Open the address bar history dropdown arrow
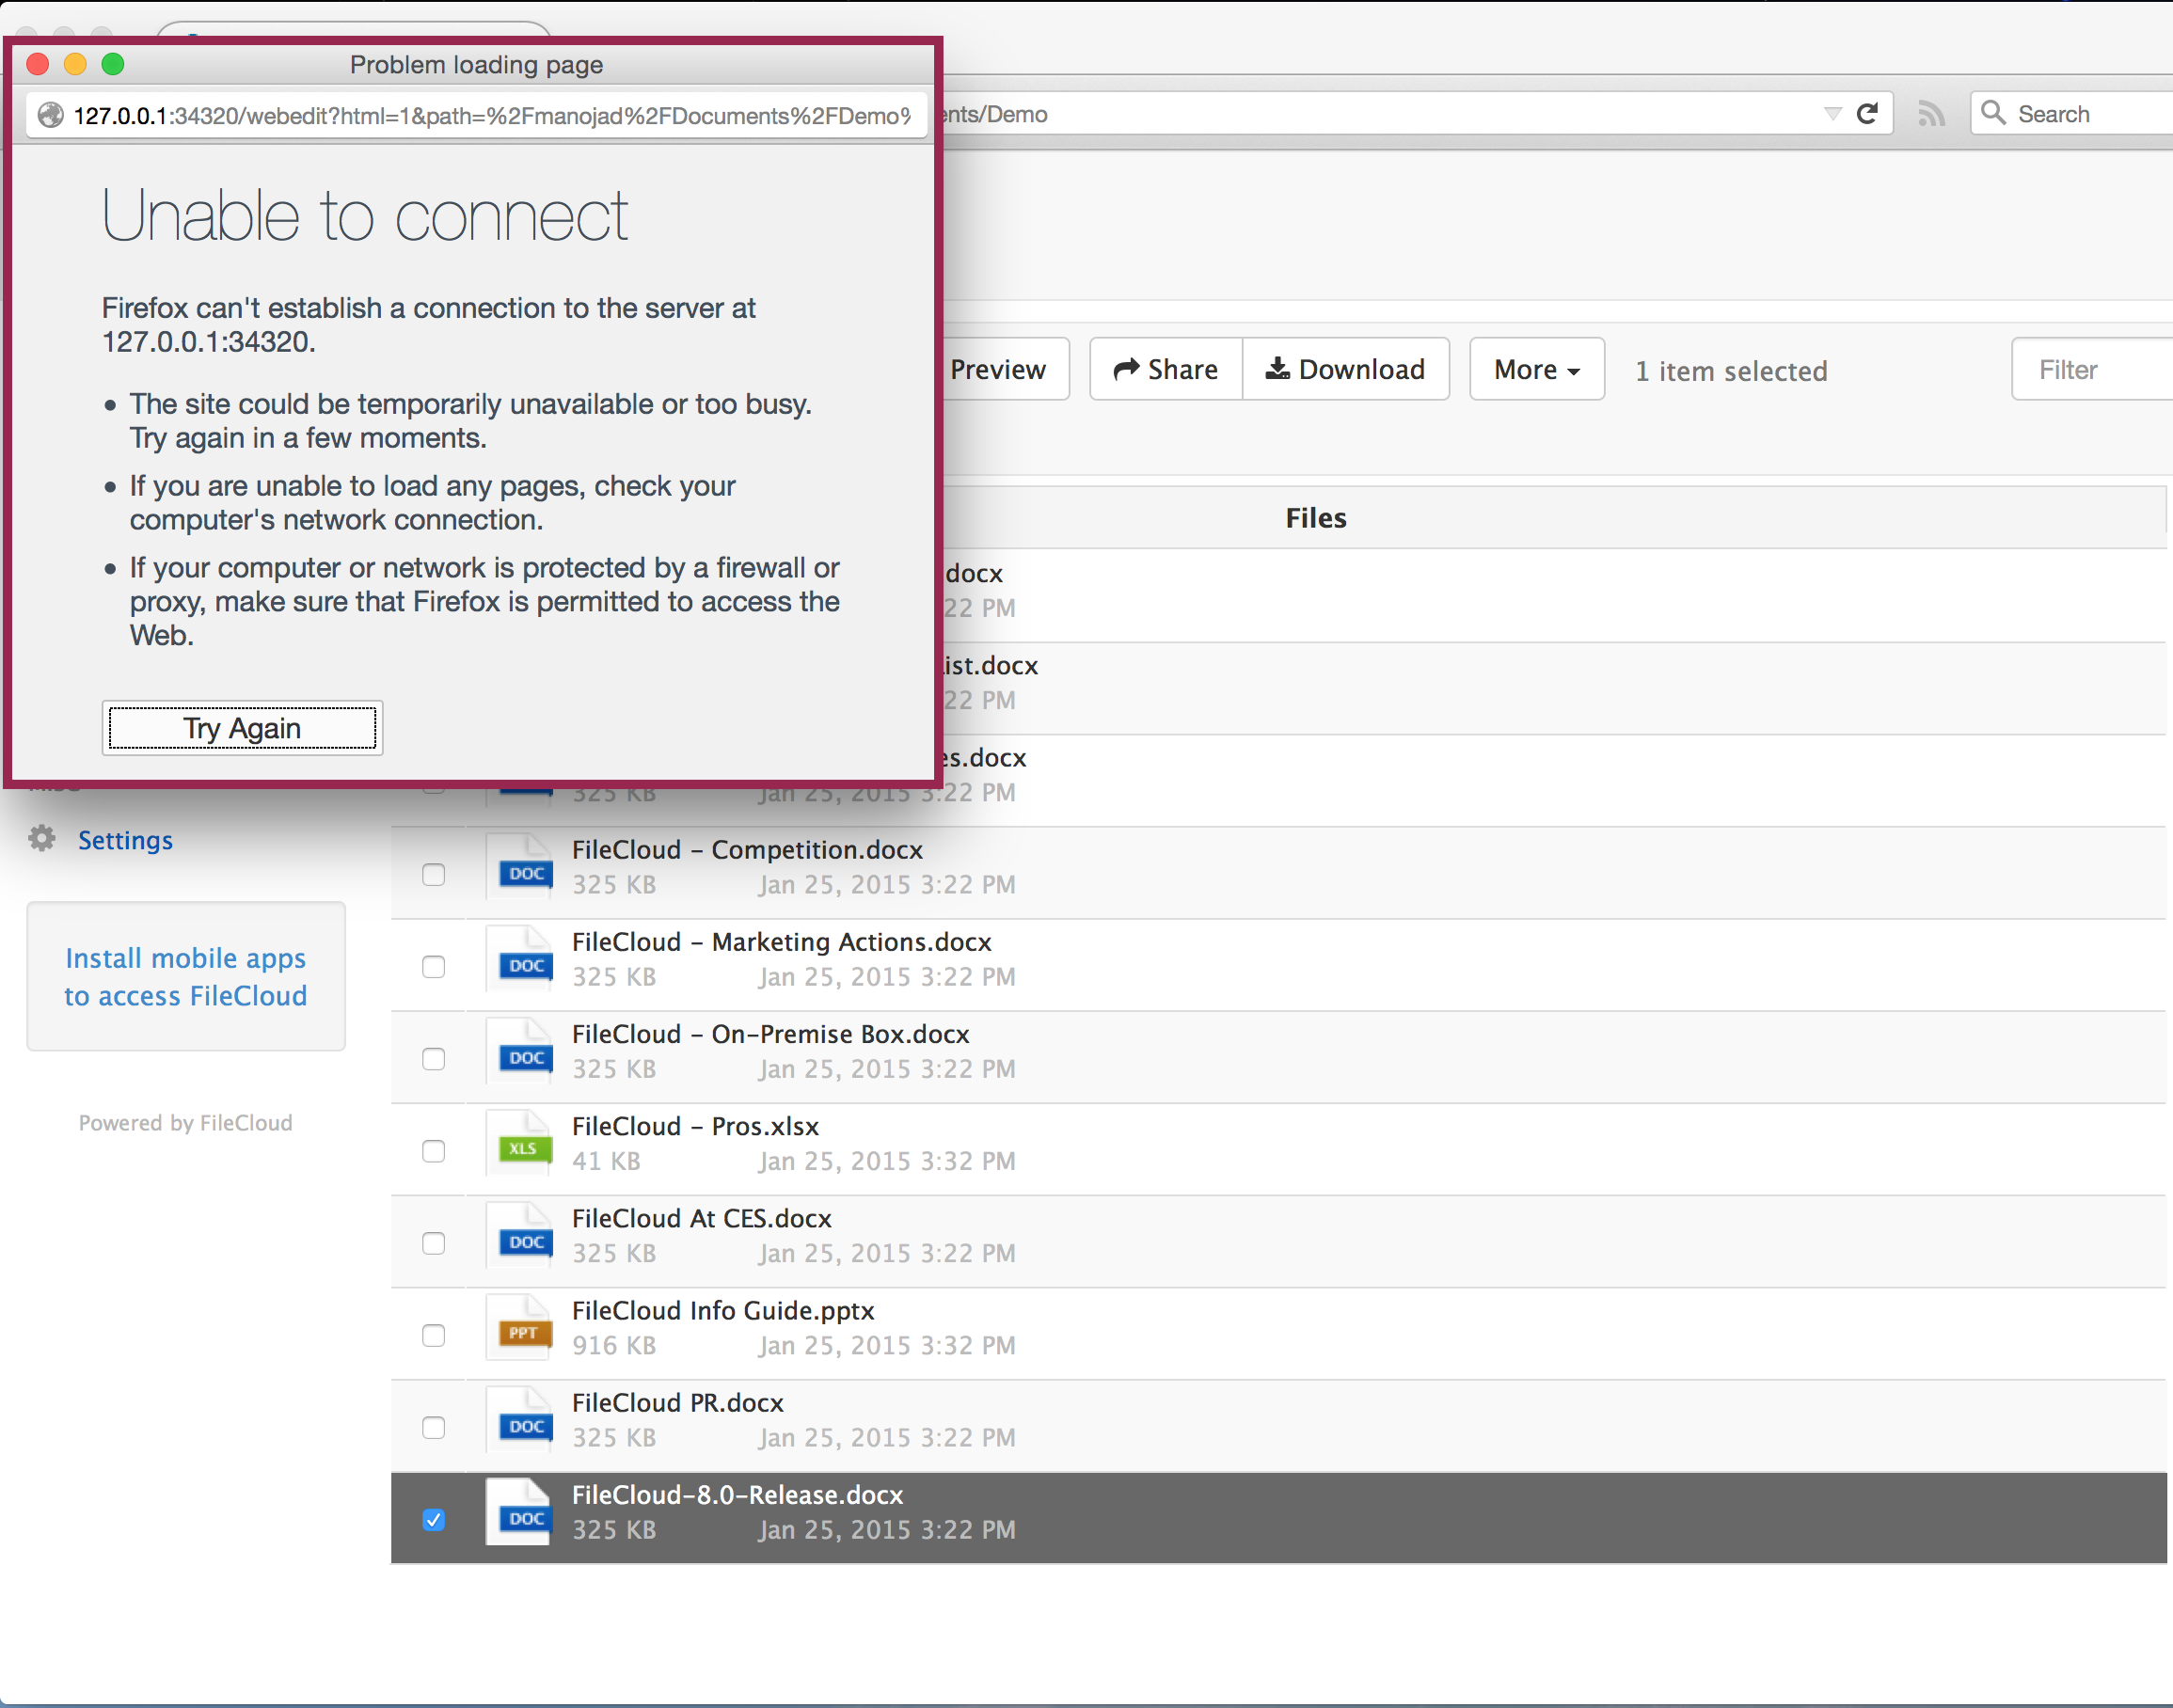 pyautogui.click(x=1832, y=114)
